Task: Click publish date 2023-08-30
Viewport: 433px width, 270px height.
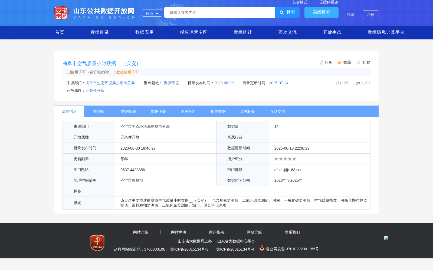Action: (224, 83)
